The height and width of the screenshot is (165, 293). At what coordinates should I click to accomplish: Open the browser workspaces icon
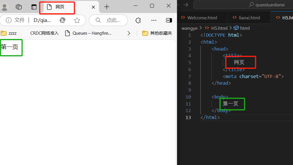point(19,7)
